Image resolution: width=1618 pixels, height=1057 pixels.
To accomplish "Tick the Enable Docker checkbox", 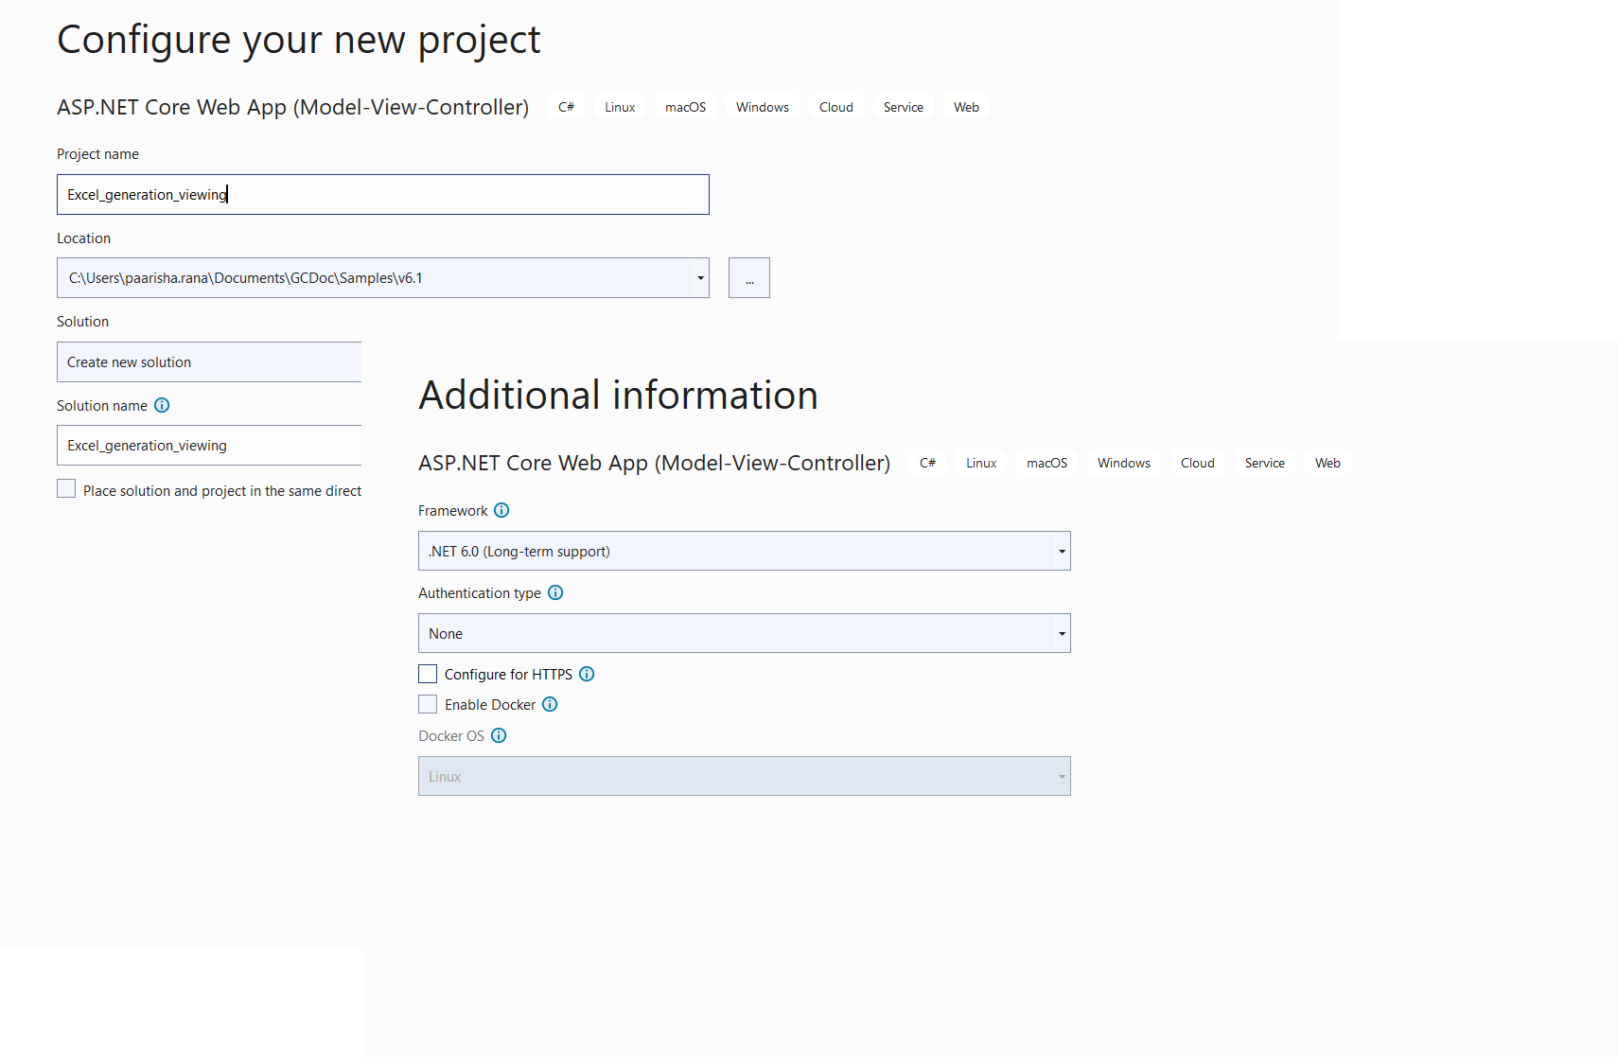I will 428,705.
